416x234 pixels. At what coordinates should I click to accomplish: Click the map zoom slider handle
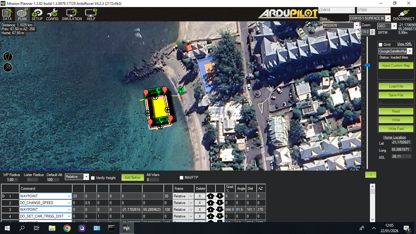(x=367, y=65)
